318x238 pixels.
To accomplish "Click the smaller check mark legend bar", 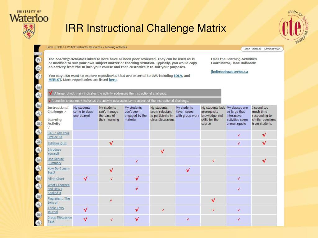I will [134, 101].
